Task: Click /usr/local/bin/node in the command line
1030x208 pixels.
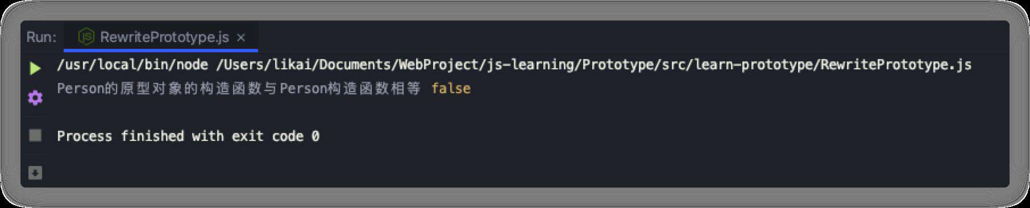Action: pos(132,65)
